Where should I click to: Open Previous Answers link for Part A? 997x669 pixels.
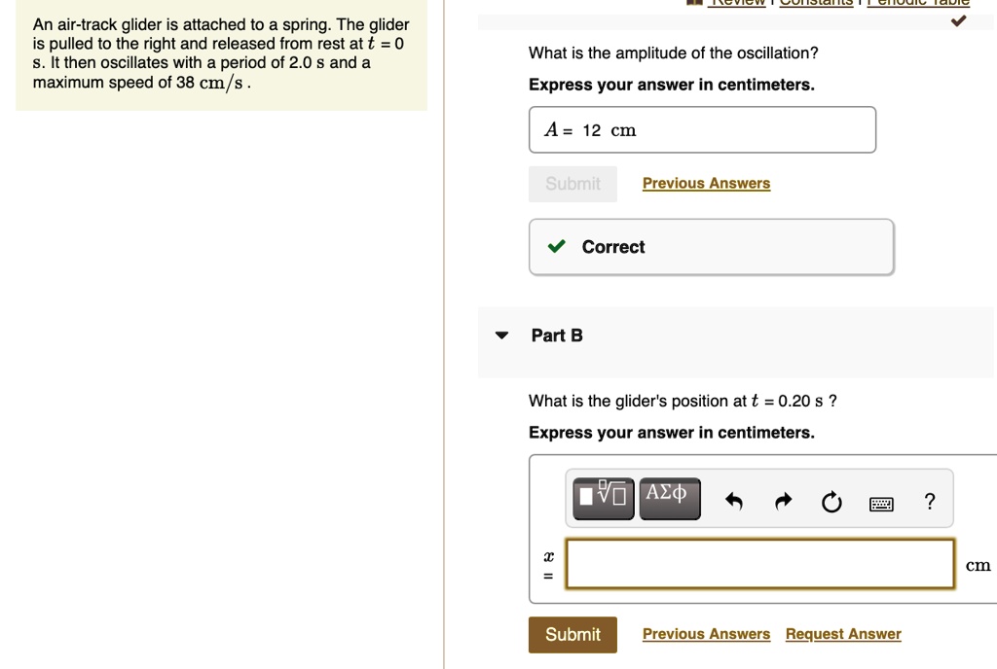(706, 183)
